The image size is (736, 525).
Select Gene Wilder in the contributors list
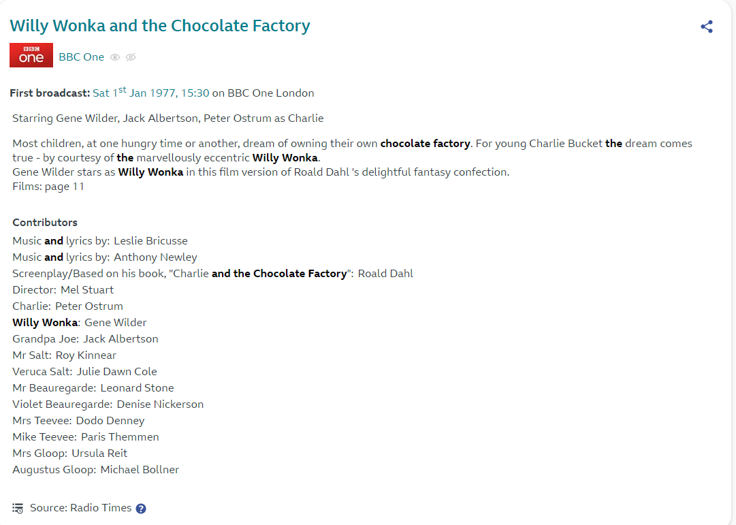(115, 323)
